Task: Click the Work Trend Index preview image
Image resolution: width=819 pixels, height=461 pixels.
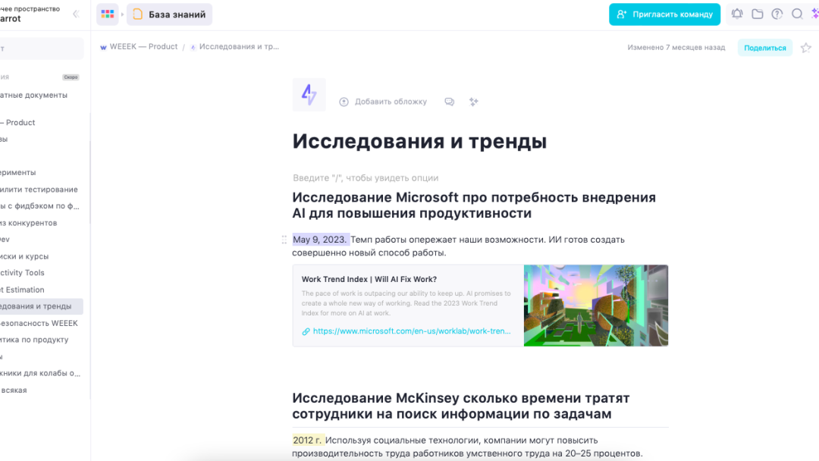Action: 595,306
